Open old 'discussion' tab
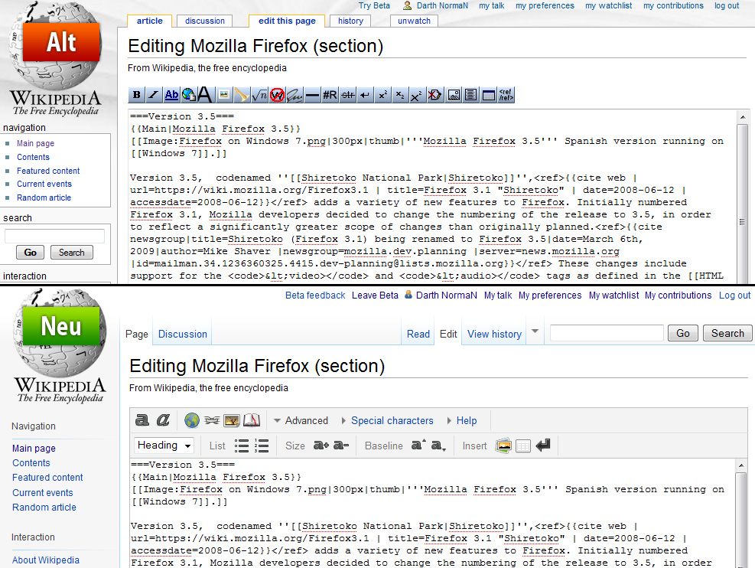755x568 pixels. (205, 21)
